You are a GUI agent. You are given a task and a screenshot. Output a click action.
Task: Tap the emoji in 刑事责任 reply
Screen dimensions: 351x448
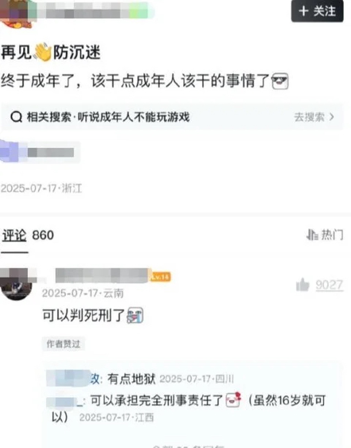(233, 400)
